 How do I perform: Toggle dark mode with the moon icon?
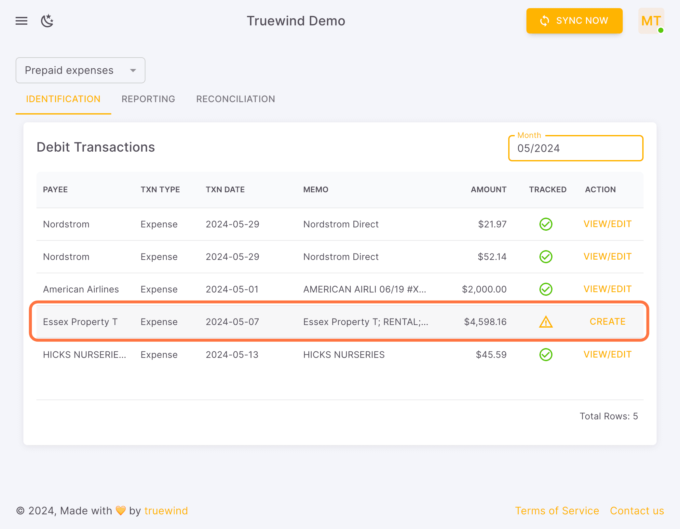tap(48, 21)
